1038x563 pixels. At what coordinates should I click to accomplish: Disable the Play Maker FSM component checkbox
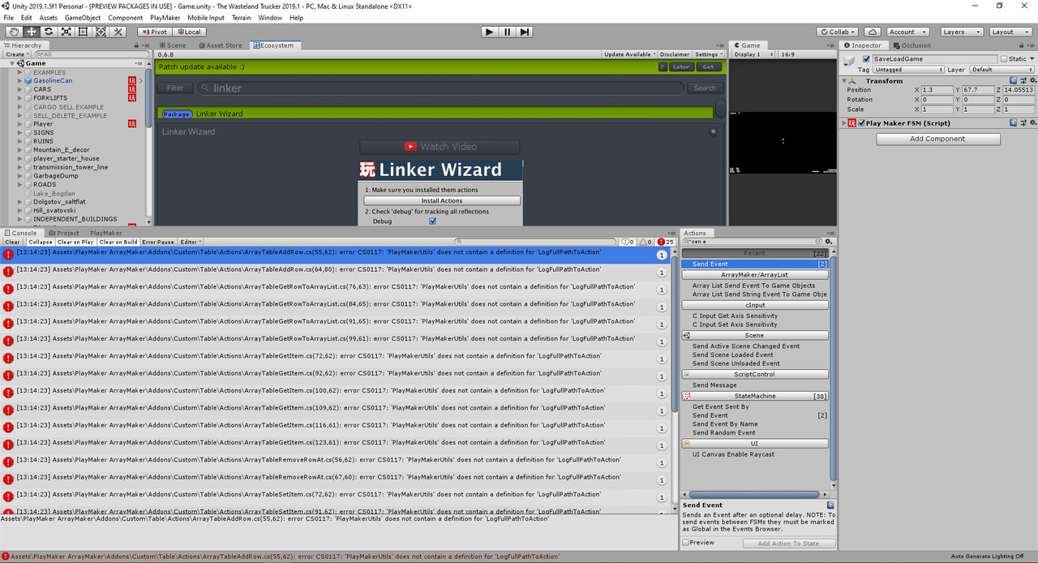[861, 123]
